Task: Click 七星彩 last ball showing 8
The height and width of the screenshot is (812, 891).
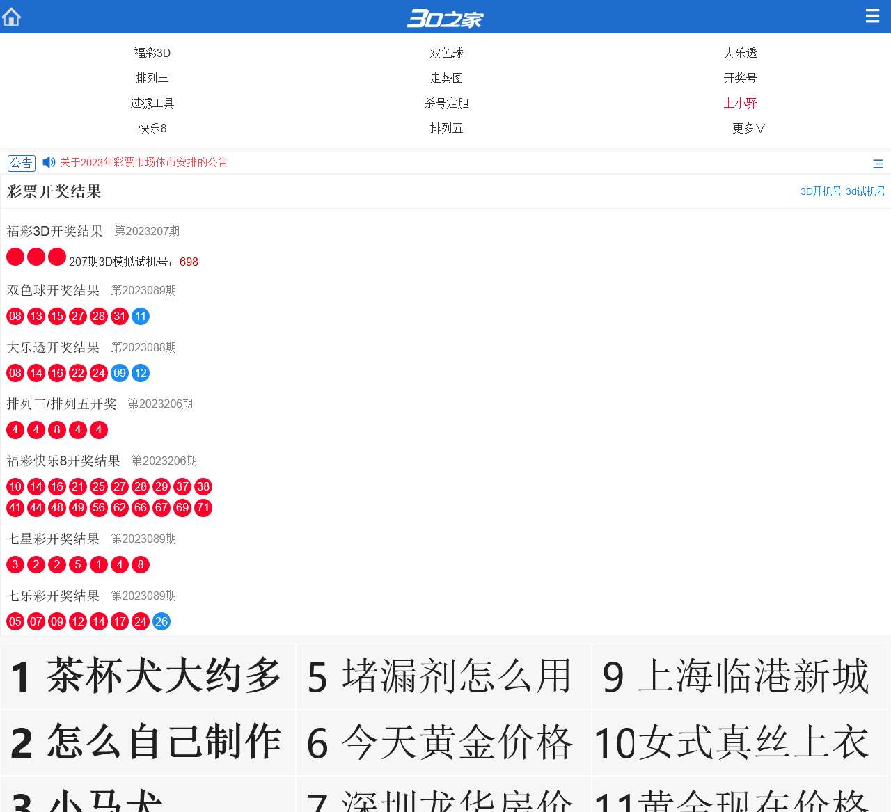Action: (141, 565)
